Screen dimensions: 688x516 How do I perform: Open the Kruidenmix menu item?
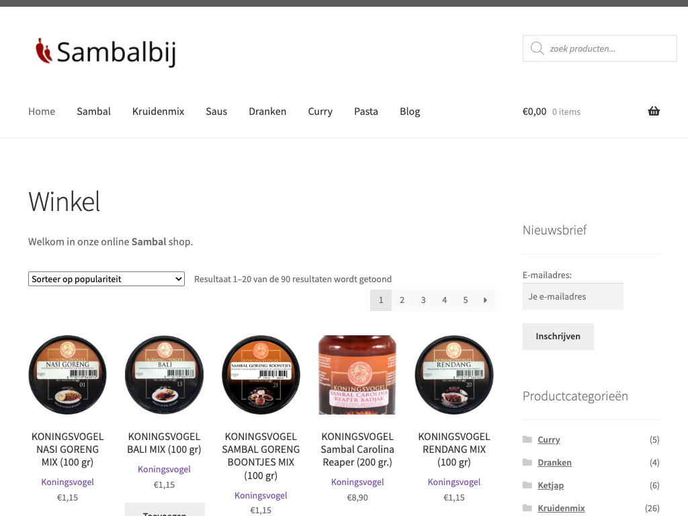158,112
